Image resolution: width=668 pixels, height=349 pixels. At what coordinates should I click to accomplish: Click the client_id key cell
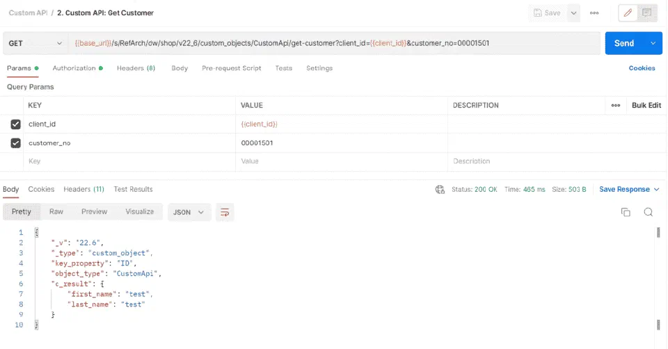coord(129,124)
